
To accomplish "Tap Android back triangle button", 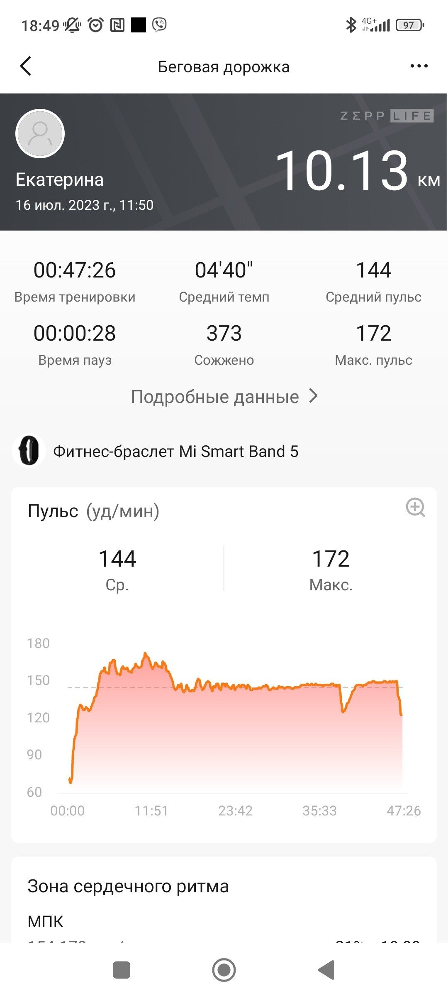I will coord(326,970).
